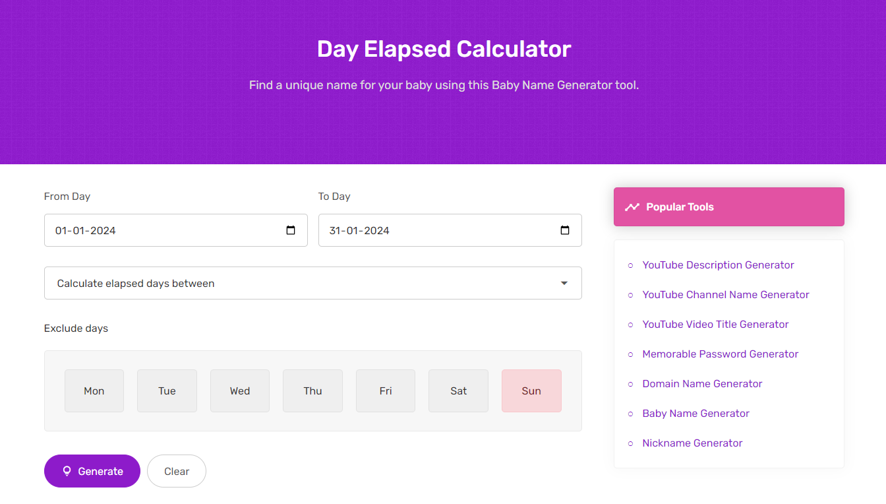Click the trending-line icon in the Popular Tools header
The width and height of the screenshot is (886, 504).
633,206
